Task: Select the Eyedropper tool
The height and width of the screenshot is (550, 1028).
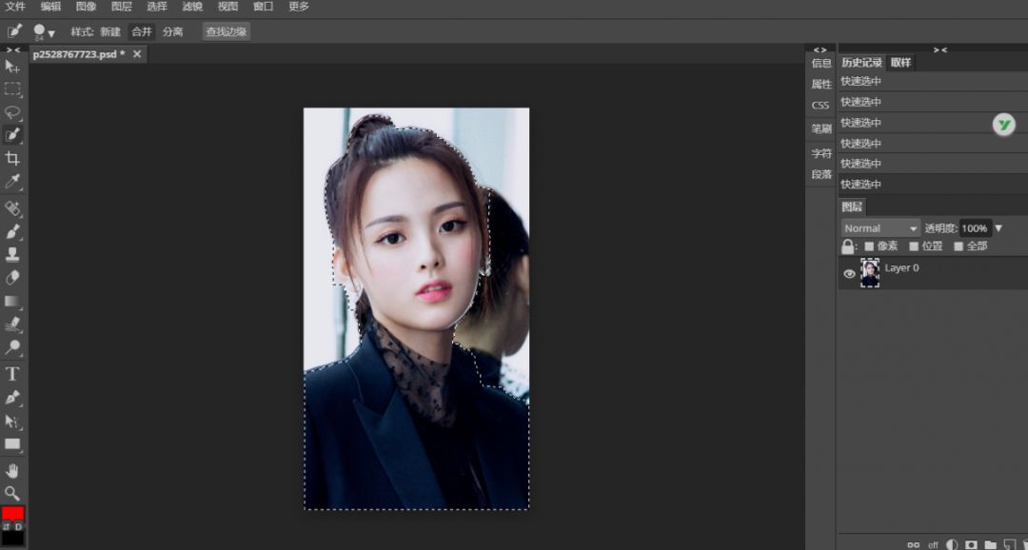Action: (12, 181)
